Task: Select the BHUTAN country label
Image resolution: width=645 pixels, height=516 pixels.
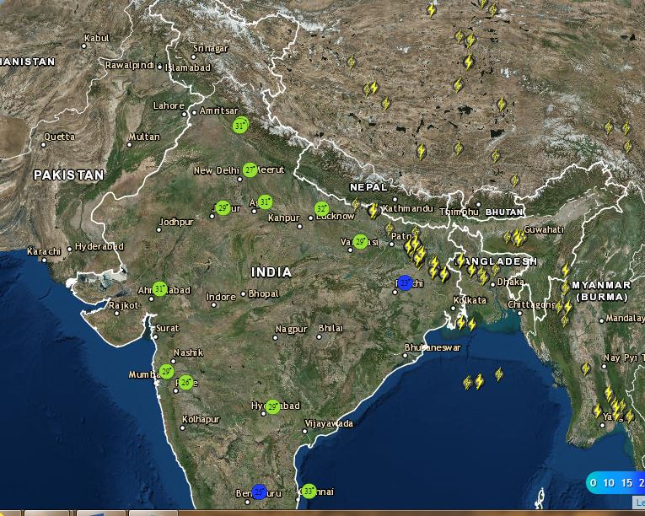Action: click(504, 212)
